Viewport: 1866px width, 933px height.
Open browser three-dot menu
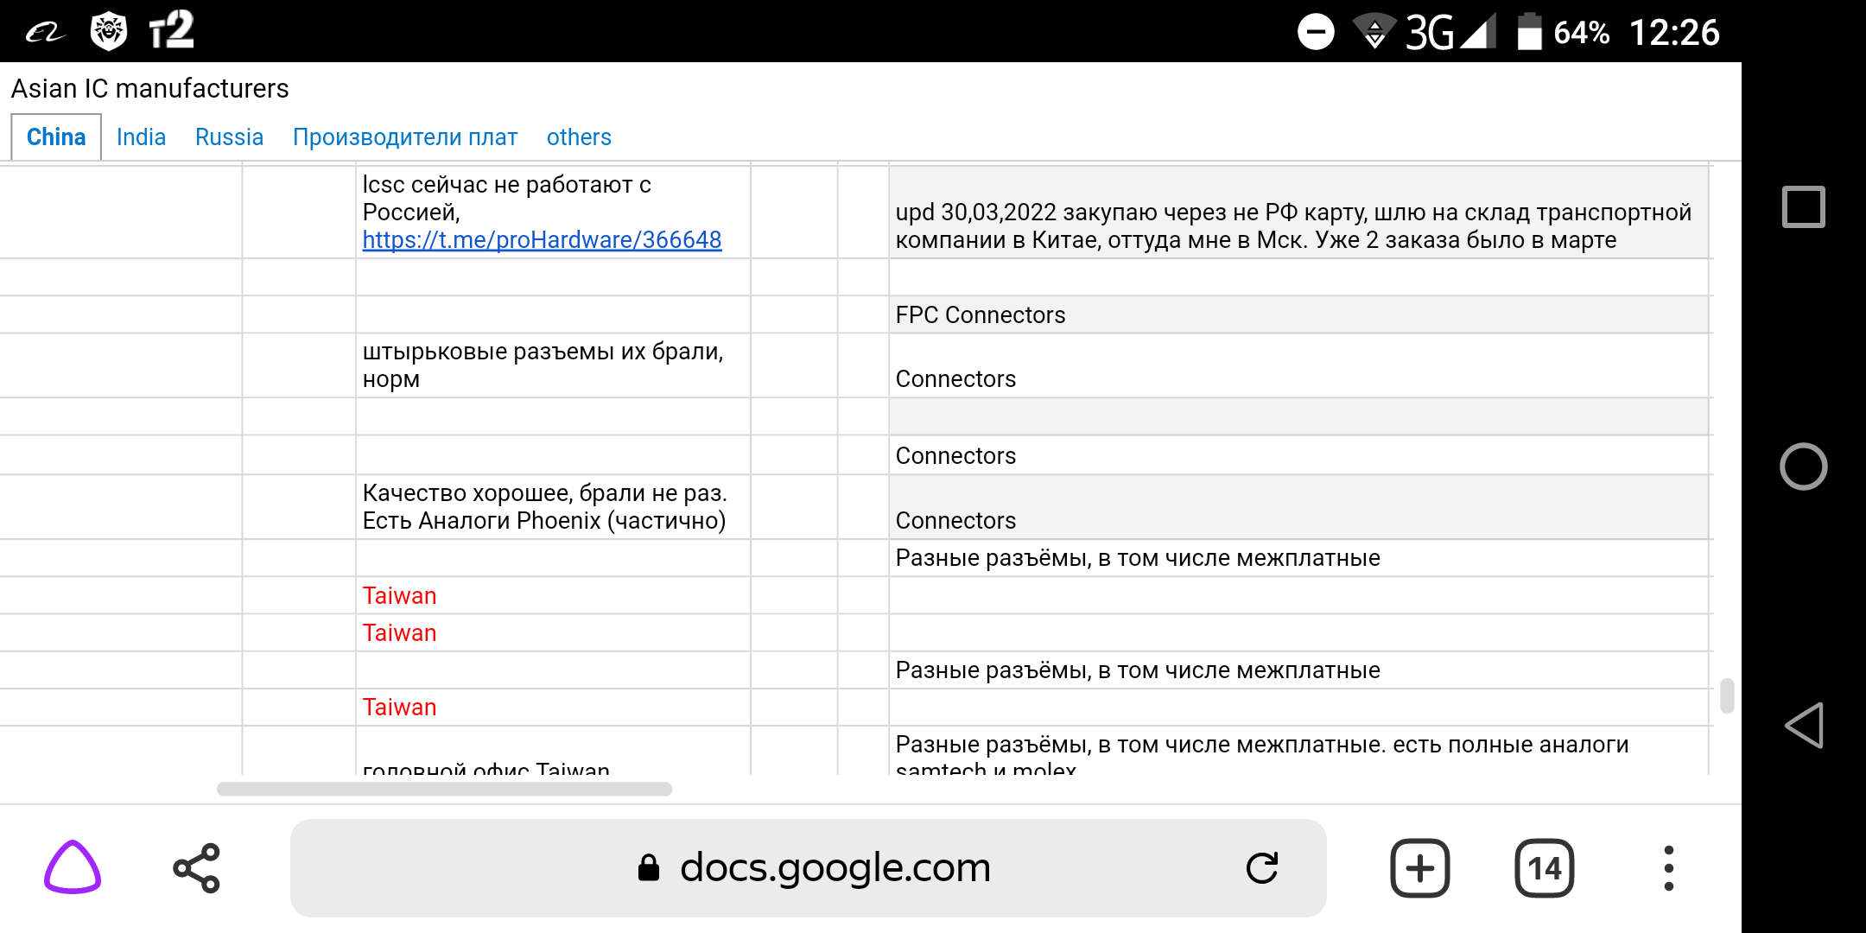(1668, 868)
